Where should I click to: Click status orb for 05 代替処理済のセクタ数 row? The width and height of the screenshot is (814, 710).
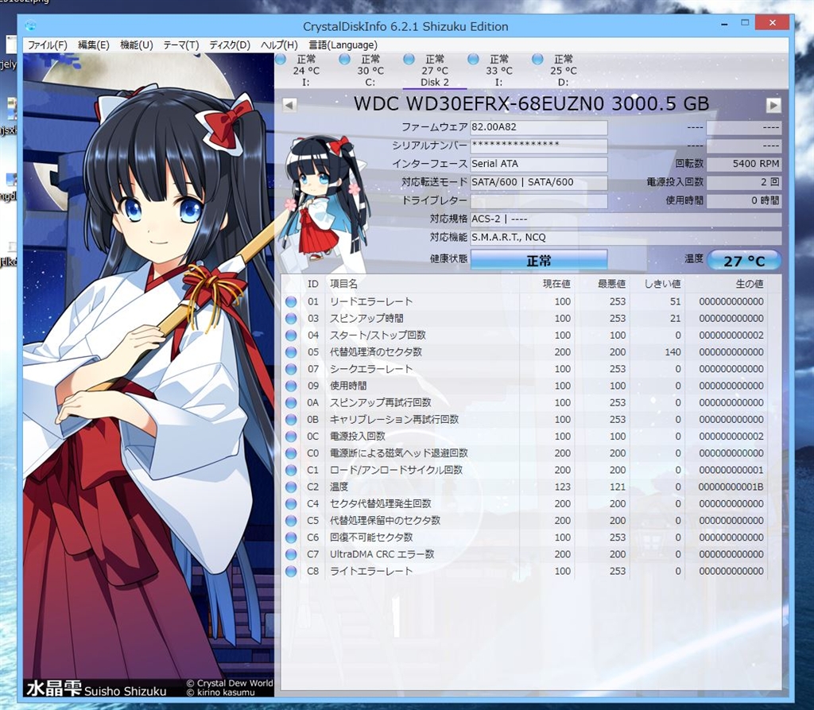(x=291, y=352)
